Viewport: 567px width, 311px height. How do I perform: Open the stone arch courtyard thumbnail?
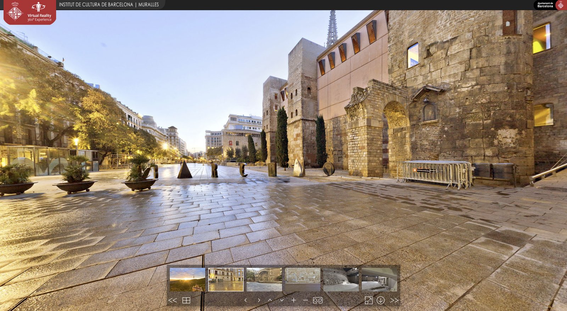pos(264,279)
